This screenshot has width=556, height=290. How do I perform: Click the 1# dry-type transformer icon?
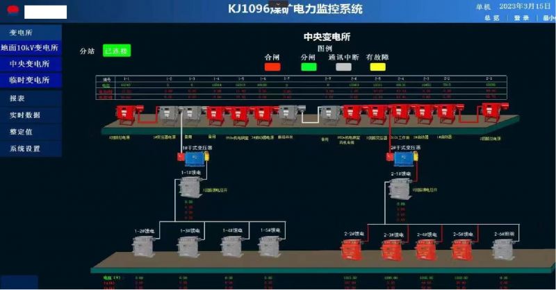[x=189, y=157]
